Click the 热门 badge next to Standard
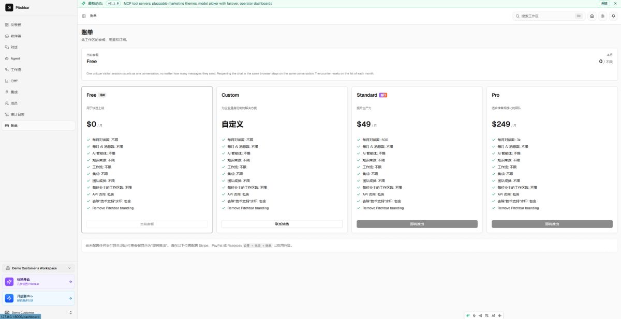This screenshot has height=319, width=621. click(383, 95)
